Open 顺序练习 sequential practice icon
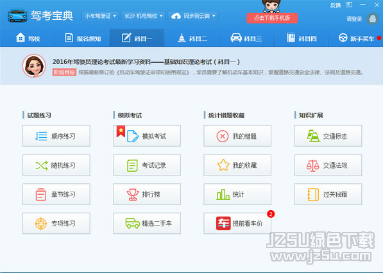This screenshot has height=273, width=383. [41, 136]
